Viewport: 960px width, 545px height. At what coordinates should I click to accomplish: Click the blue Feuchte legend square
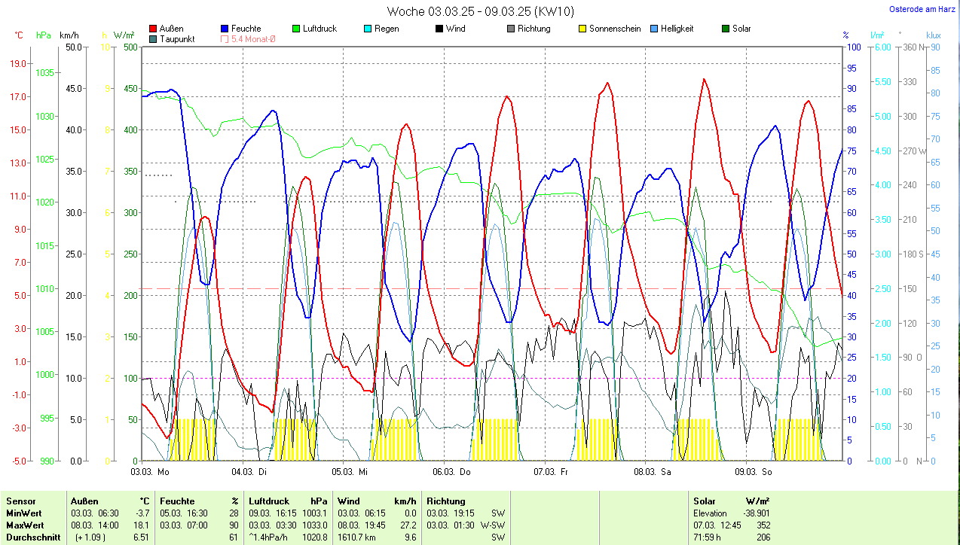pos(225,29)
